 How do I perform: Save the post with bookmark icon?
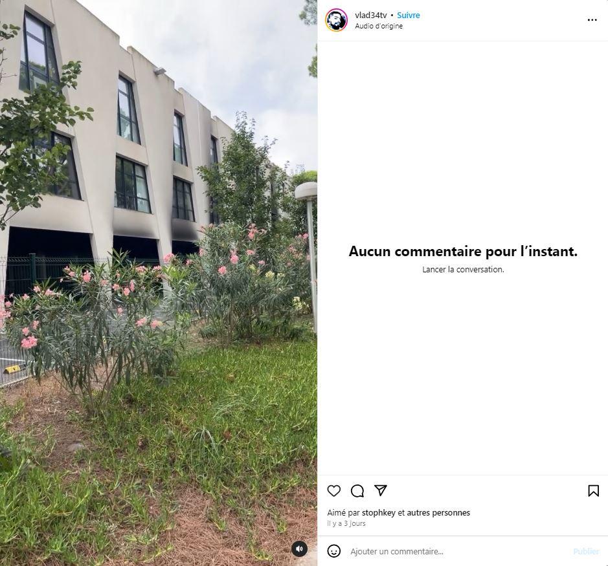point(593,491)
